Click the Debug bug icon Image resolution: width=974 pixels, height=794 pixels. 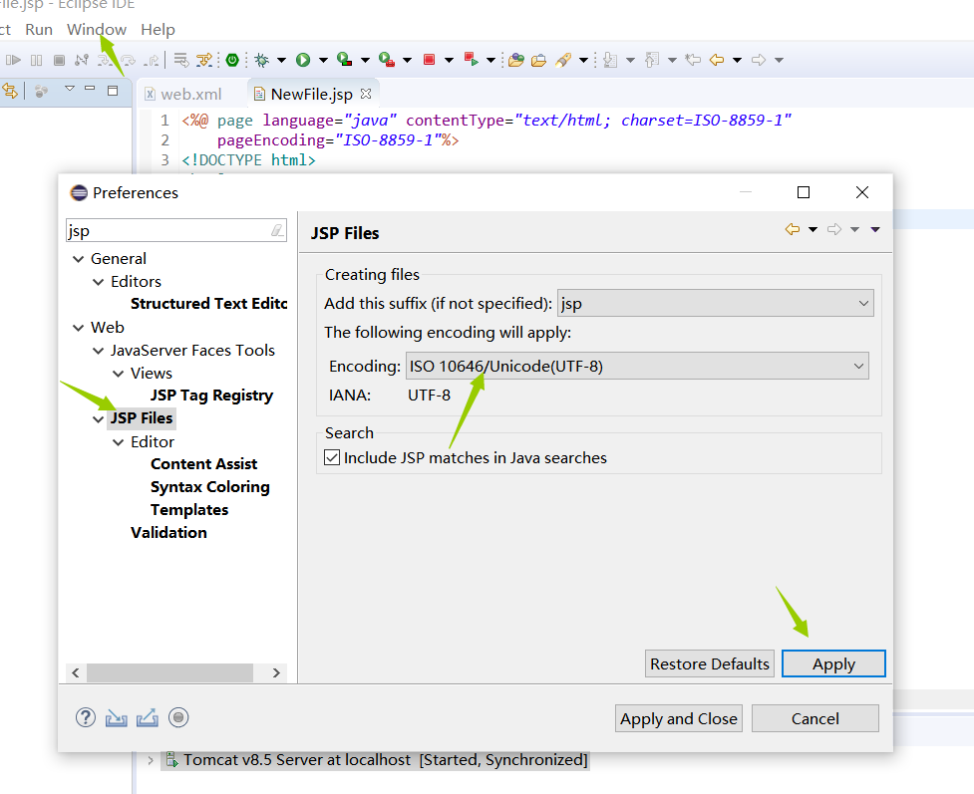(x=262, y=60)
